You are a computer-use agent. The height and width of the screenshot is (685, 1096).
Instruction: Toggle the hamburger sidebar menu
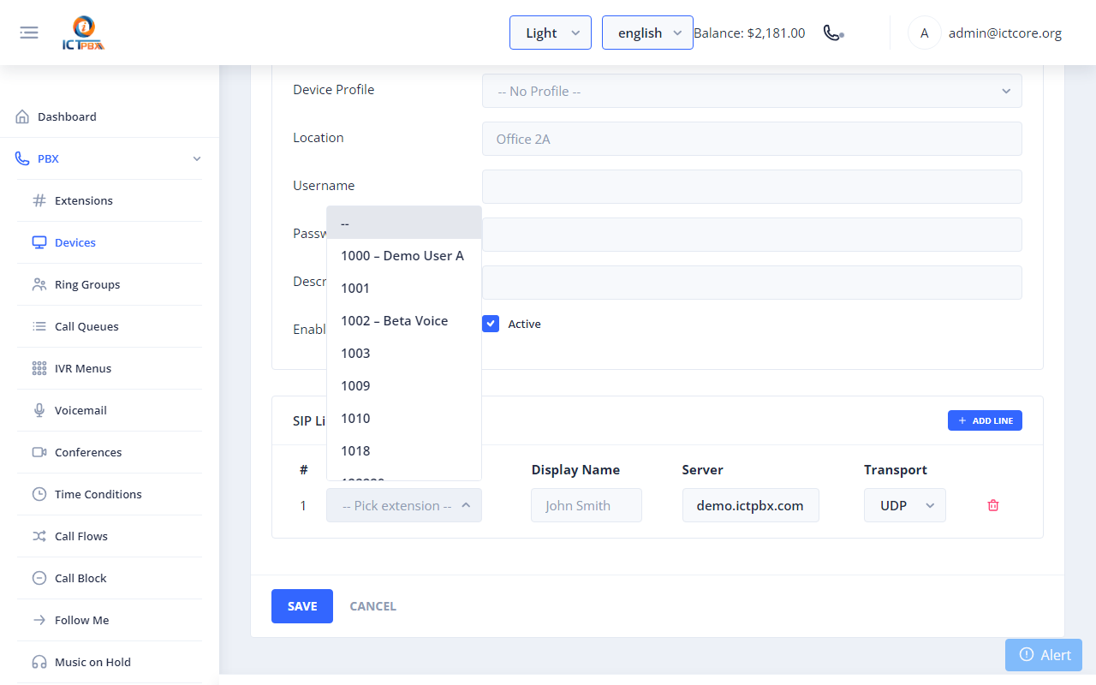pyautogui.click(x=29, y=33)
